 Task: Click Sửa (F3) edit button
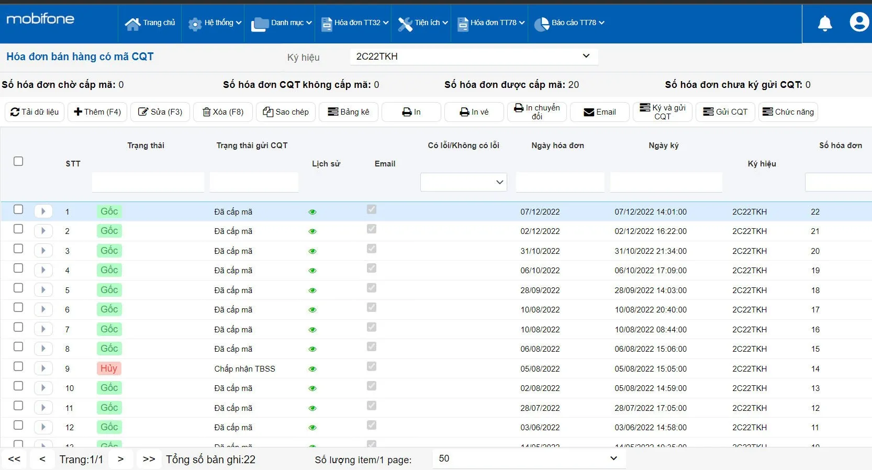160,112
